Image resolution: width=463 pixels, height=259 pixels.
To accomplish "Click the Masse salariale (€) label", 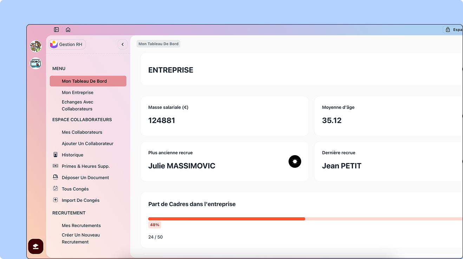I will coord(168,107).
